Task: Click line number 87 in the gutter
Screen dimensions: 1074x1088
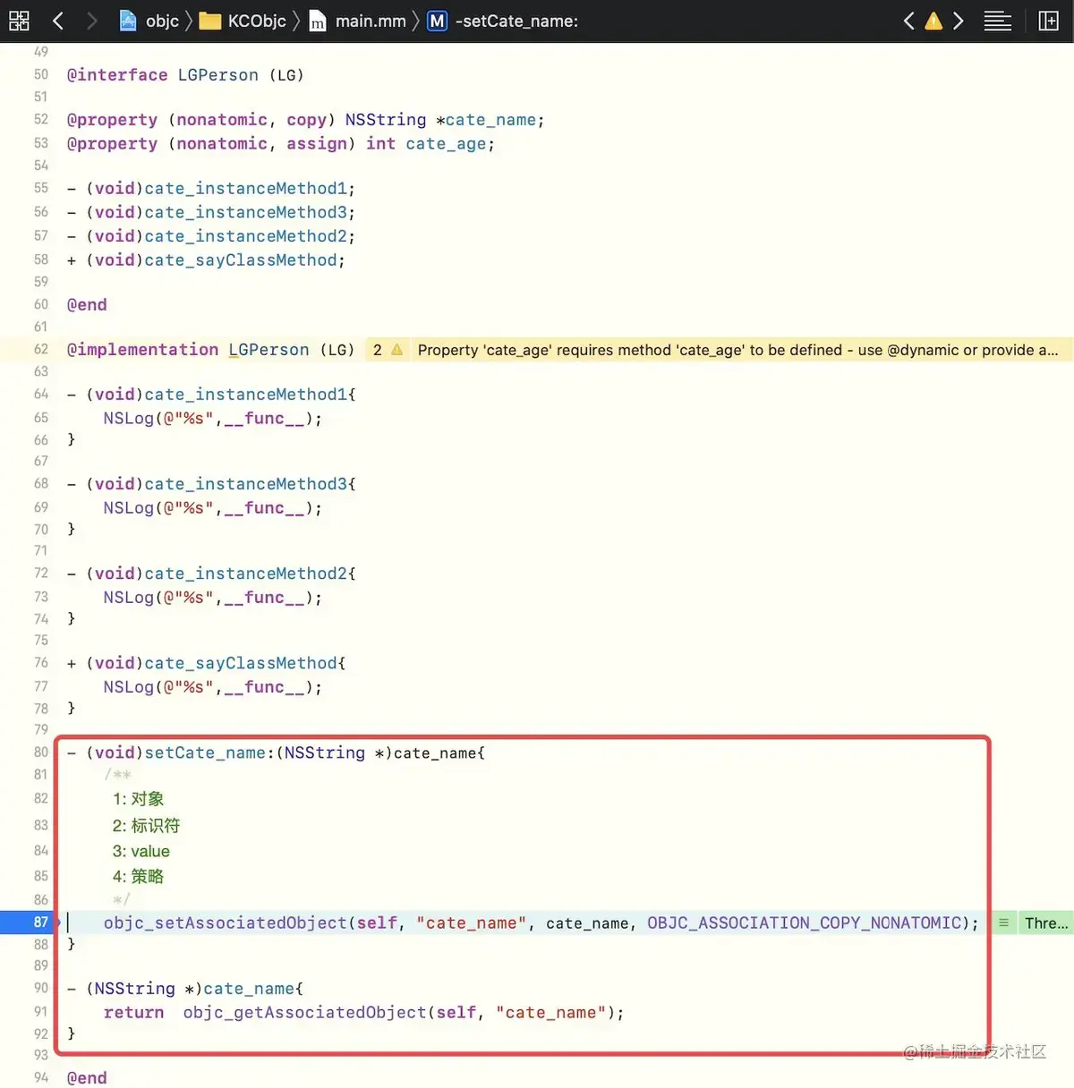Action: pos(40,922)
